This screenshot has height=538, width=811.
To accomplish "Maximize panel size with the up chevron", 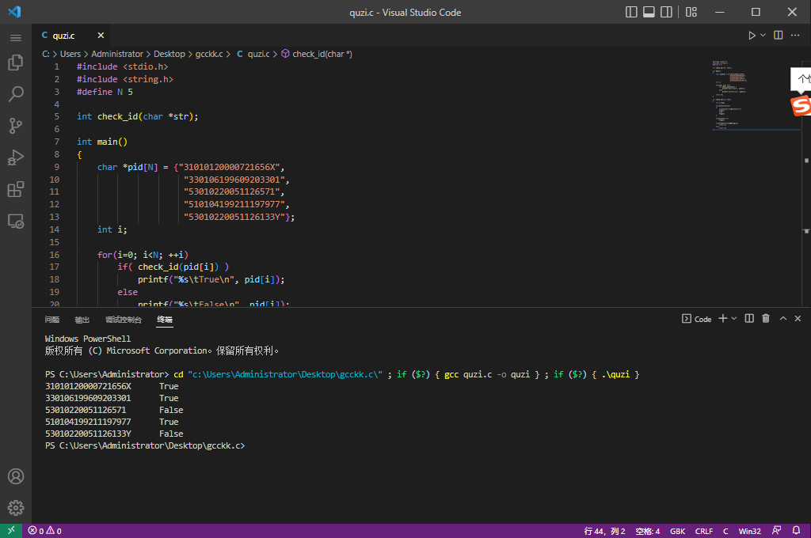I will 783,319.
